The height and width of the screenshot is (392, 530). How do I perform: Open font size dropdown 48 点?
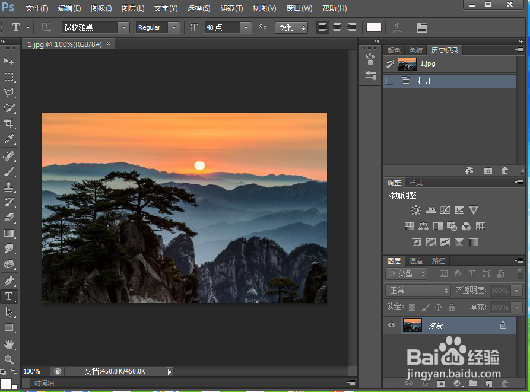pyautogui.click(x=246, y=27)
